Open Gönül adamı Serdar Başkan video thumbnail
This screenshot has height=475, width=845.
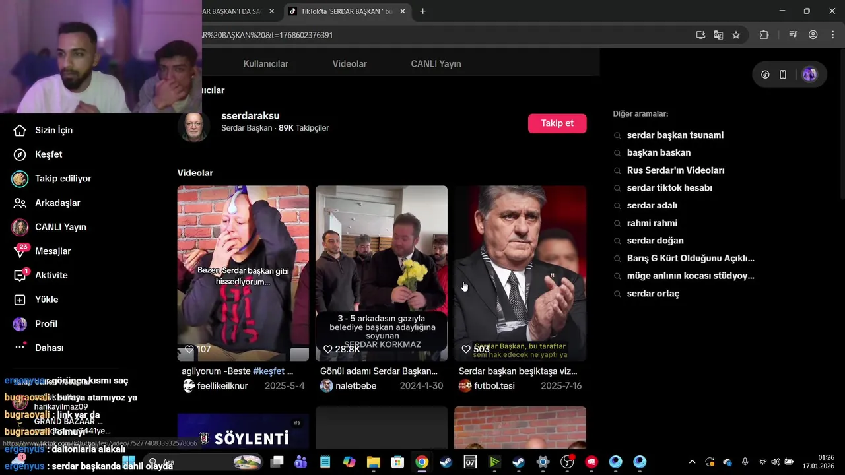pos(382,273)
